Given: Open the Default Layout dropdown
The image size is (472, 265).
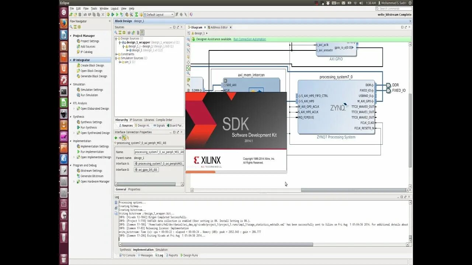Looking at the screenshot, I should (159, 15).
